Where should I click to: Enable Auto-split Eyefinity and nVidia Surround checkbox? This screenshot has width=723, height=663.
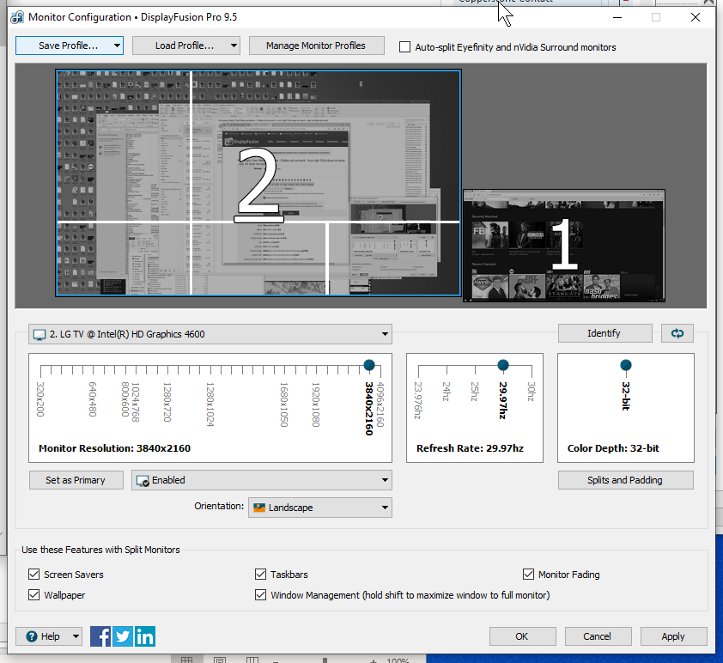(x=405, y=47)
